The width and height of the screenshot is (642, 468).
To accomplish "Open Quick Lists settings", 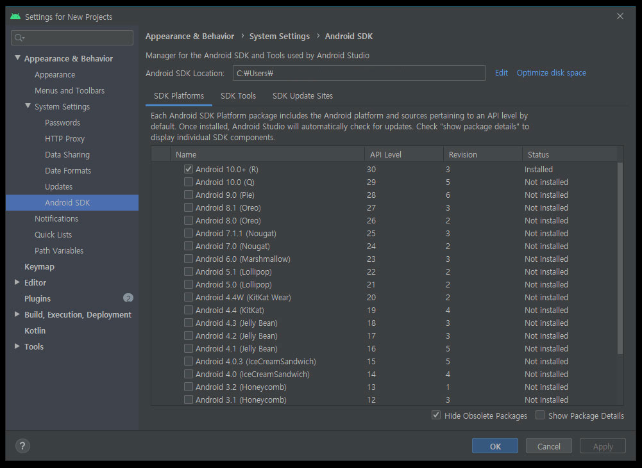I will 53,234.
